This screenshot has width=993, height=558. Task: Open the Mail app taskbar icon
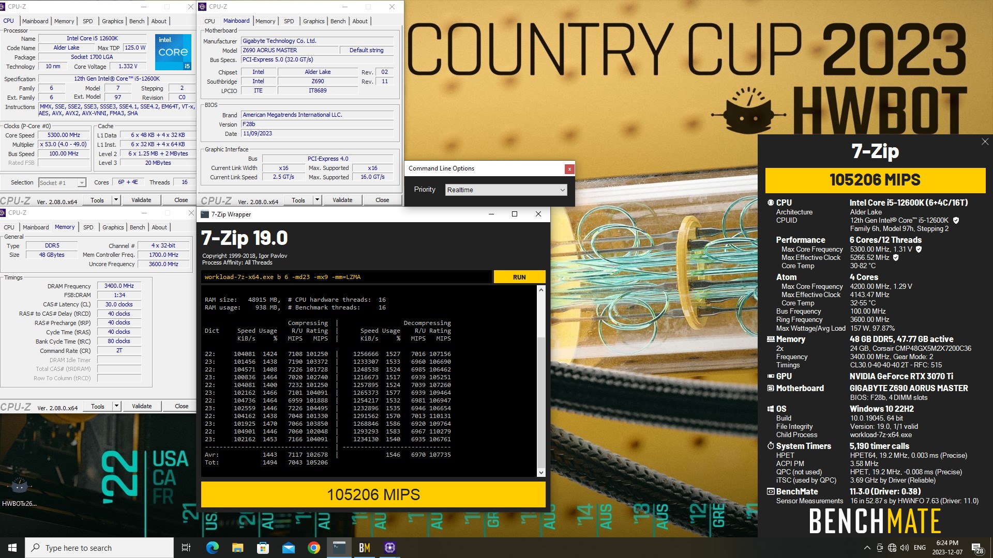click(x=288, y=548)
